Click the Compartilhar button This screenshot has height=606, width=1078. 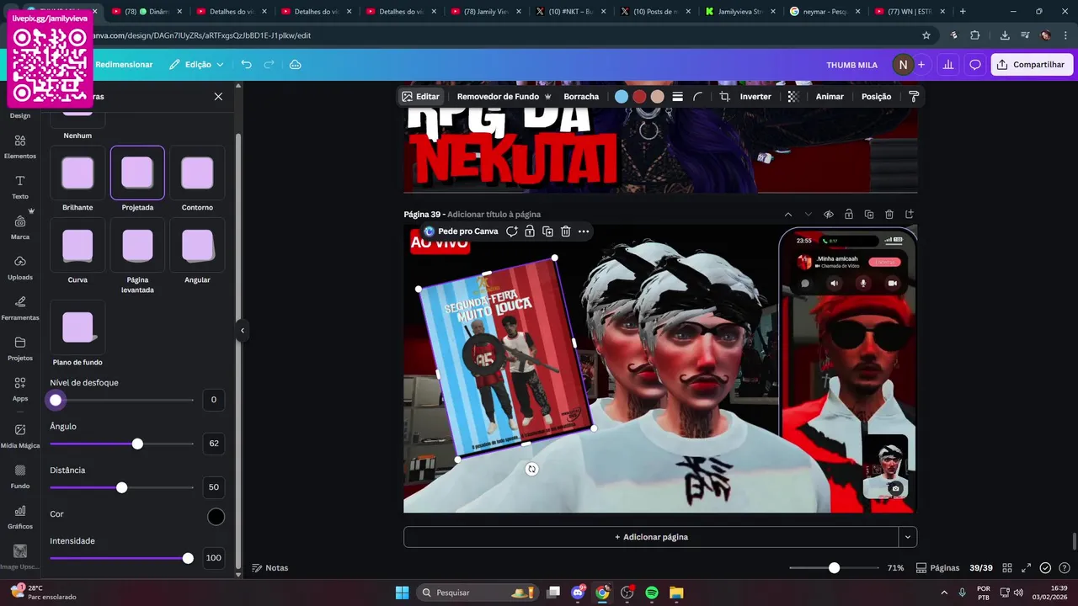[1033, 65]
